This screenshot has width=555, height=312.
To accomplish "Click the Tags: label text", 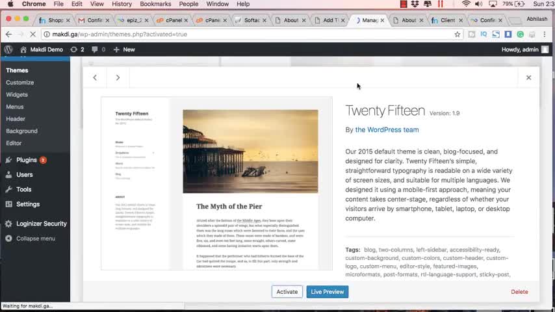I will (352, 250).
